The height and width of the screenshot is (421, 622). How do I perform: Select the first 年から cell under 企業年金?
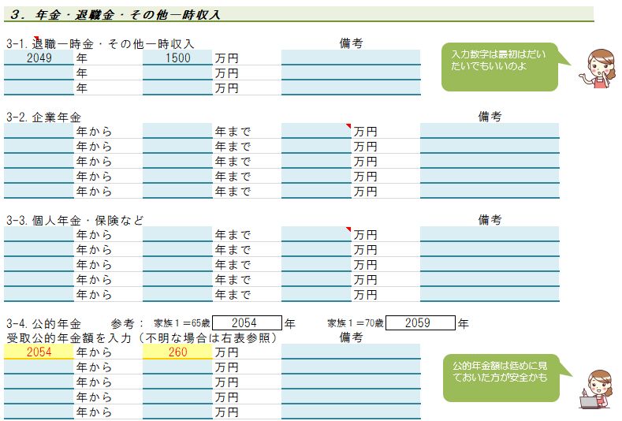tap(39, 131)
